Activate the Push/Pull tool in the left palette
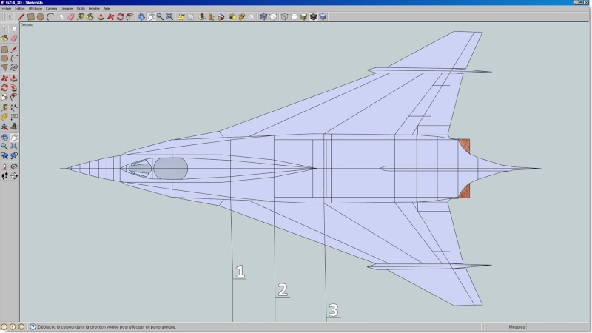Screen dimensions: 592x333 pos(14,78)
